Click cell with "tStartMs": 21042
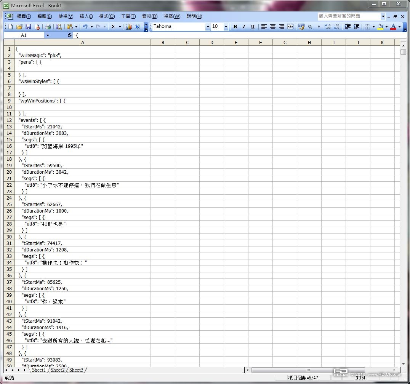 tap(83, 127)
